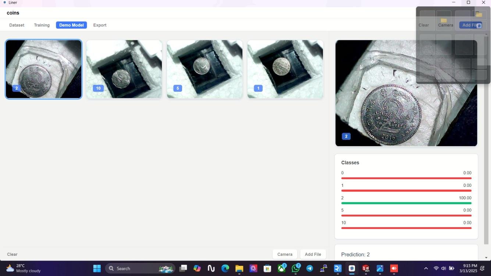The width and height of the screenshot is (491, 276).
Task: Click the 100.00 score for class 2
Action: pyautogui.click(x=465, y=198)
